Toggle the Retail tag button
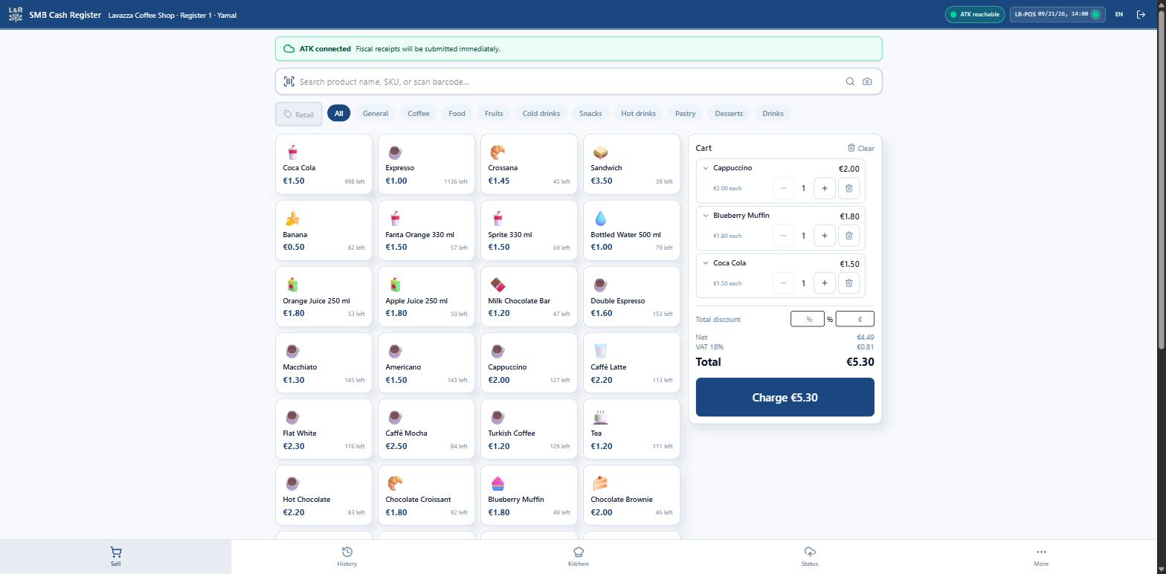 pos(299,115)
